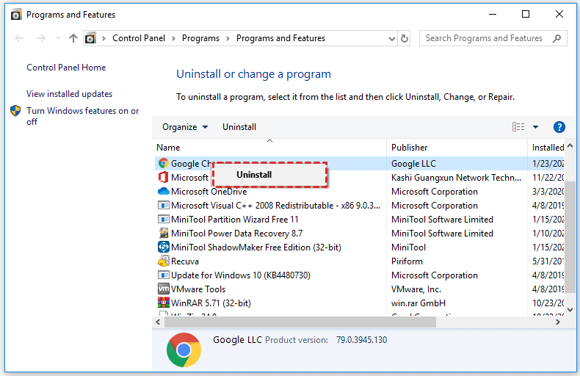Open the Organize dropdown menu
Viewport: 580px width, 376px height.
(185, 127)
